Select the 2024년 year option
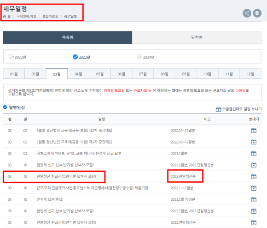 (x=146, y=57)
